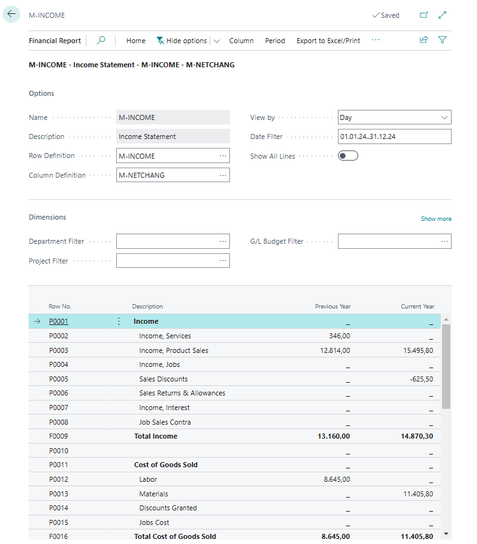Click the search magnifier icon
The width and height of the screenshot is (477, 544).
coord(101,40)
